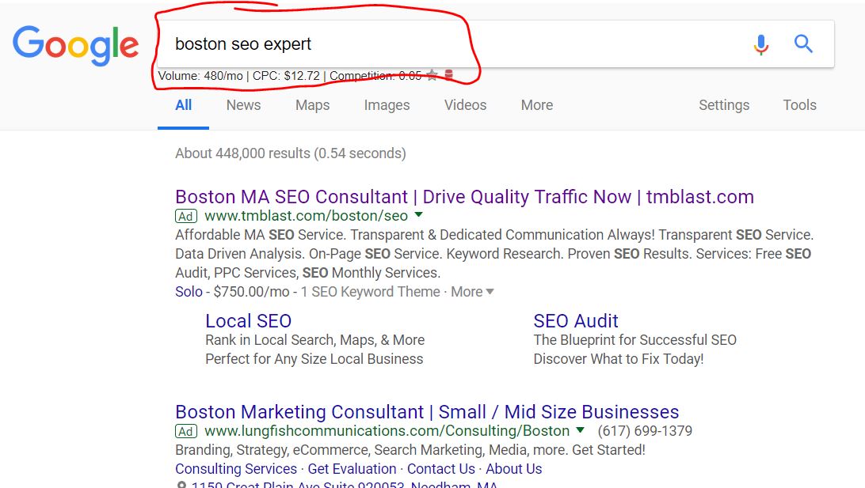Switch to the Images tab
This screenshot has height=488, width=865.
coord(387,104)
